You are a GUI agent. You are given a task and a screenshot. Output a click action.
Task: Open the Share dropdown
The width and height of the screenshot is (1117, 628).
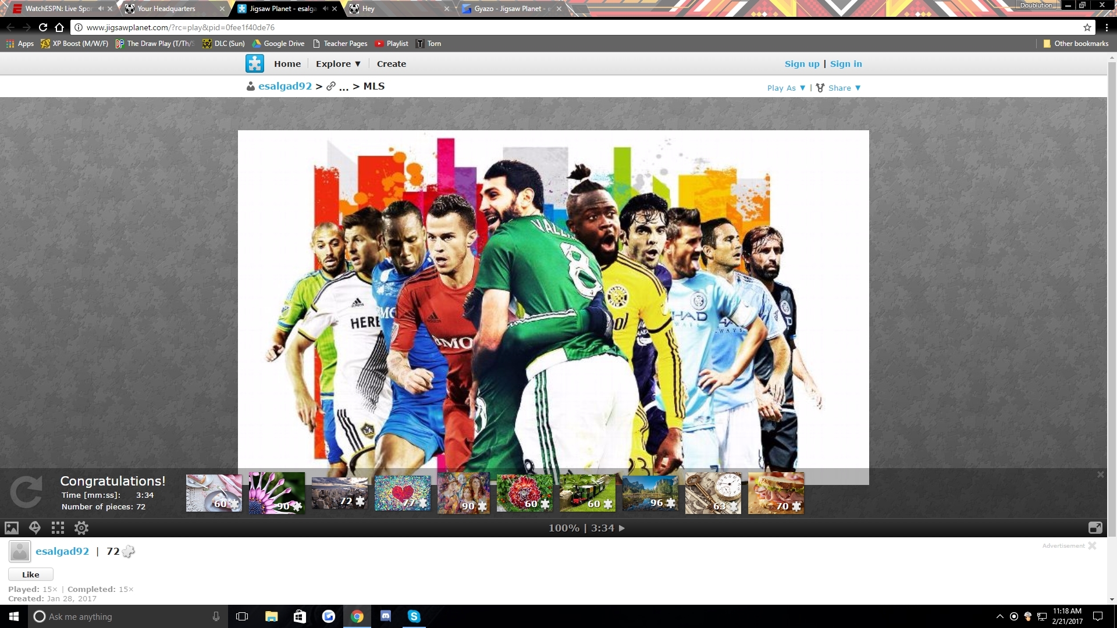(x=844, y=88)
